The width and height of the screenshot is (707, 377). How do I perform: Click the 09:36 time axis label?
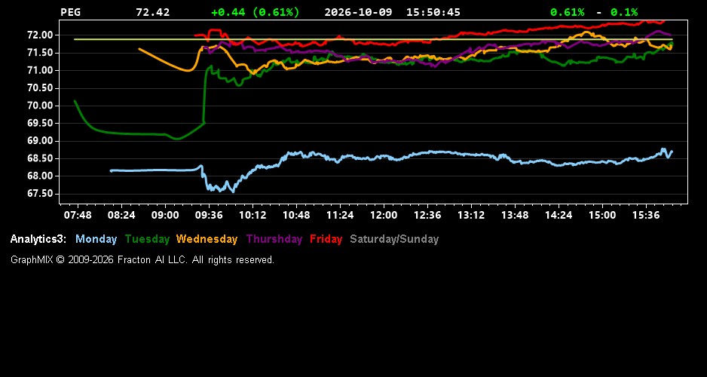point(209,215)
